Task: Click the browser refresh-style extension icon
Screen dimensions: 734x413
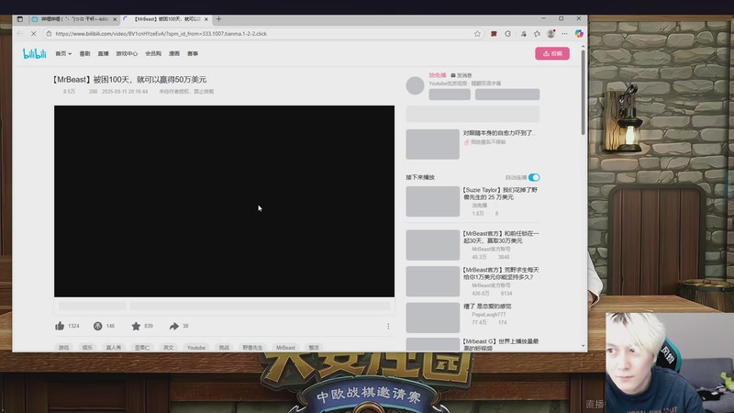Action: click(x=508, y=34)
